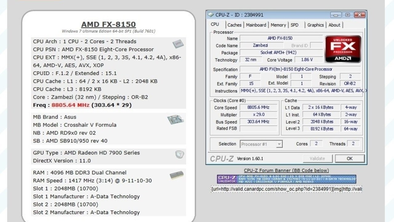
Task: Click the Version 1.60.1 label in CPU-Z
Action: [x=250, y=159]
